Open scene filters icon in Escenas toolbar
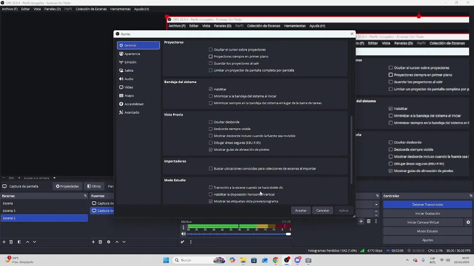474x266 pixels. 19,242
